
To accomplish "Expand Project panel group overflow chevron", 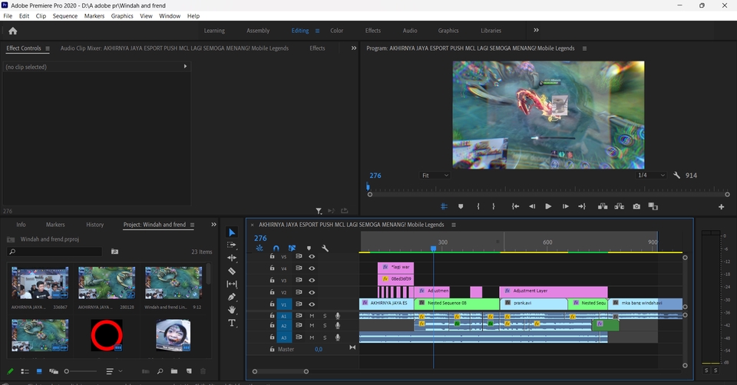I will [214, 225].
